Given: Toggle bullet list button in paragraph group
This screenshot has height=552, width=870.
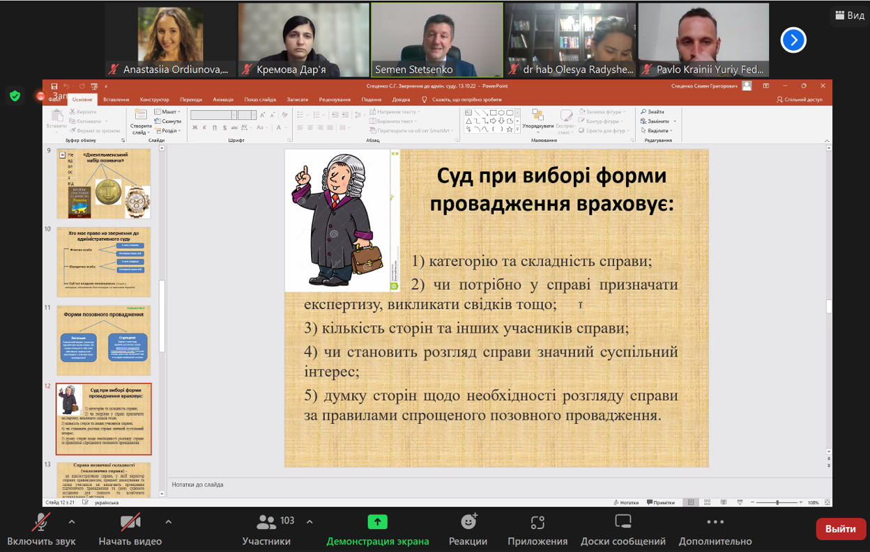Looking at the screenshot, I should point(302,115).
